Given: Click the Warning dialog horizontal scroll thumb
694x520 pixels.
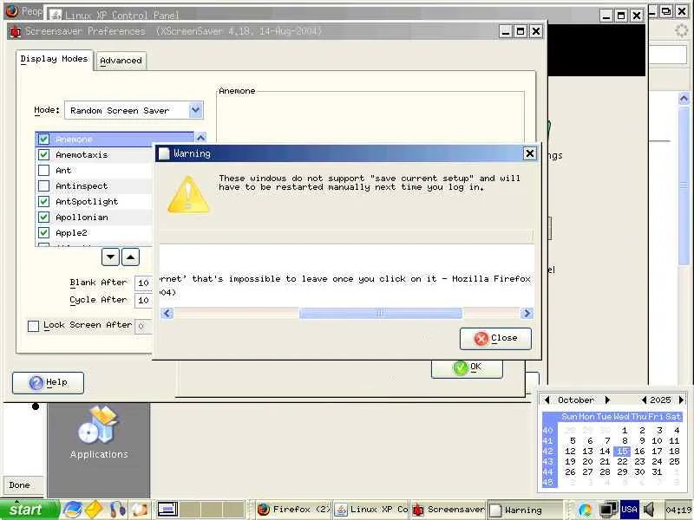Looking at the screenshot, I should pyautogui.click(x=380, y=313).
